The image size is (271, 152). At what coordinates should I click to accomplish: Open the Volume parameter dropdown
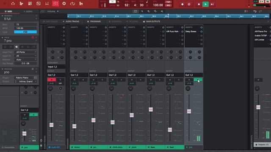pos(53,11)
